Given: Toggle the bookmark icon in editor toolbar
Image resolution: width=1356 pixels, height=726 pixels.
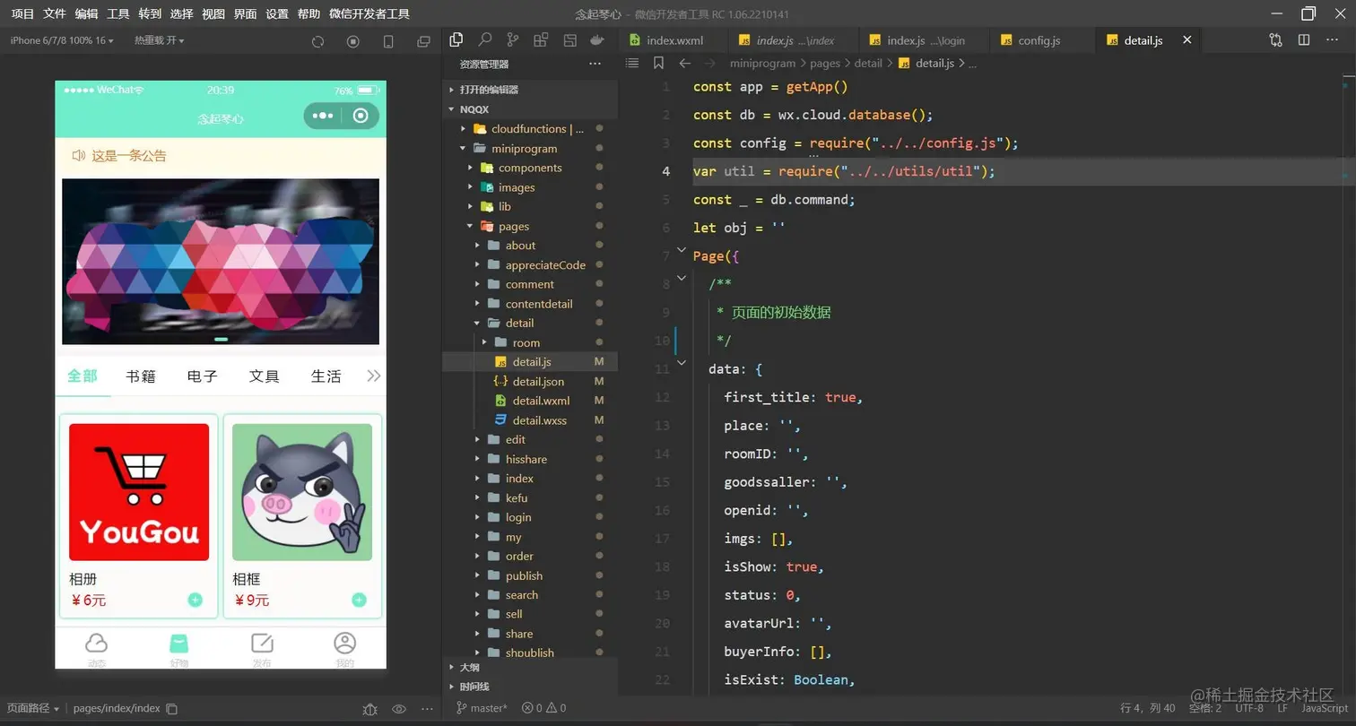Looking at the screenshot, I should 658,63.
